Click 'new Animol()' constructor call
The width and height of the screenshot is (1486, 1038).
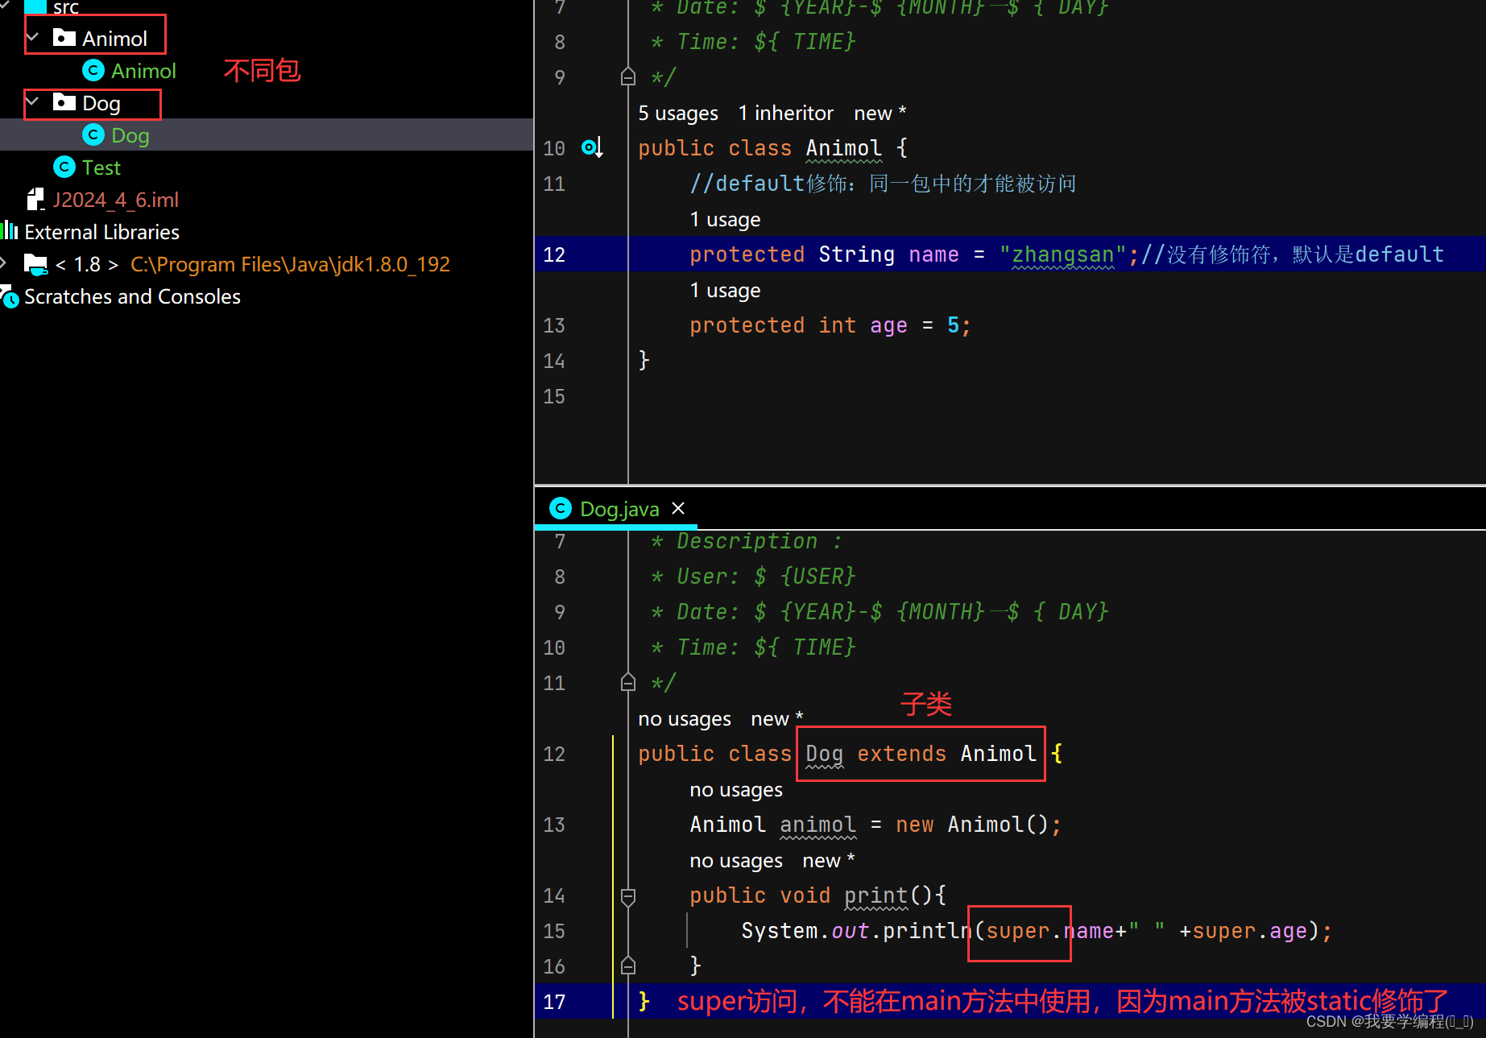(972, 825)
